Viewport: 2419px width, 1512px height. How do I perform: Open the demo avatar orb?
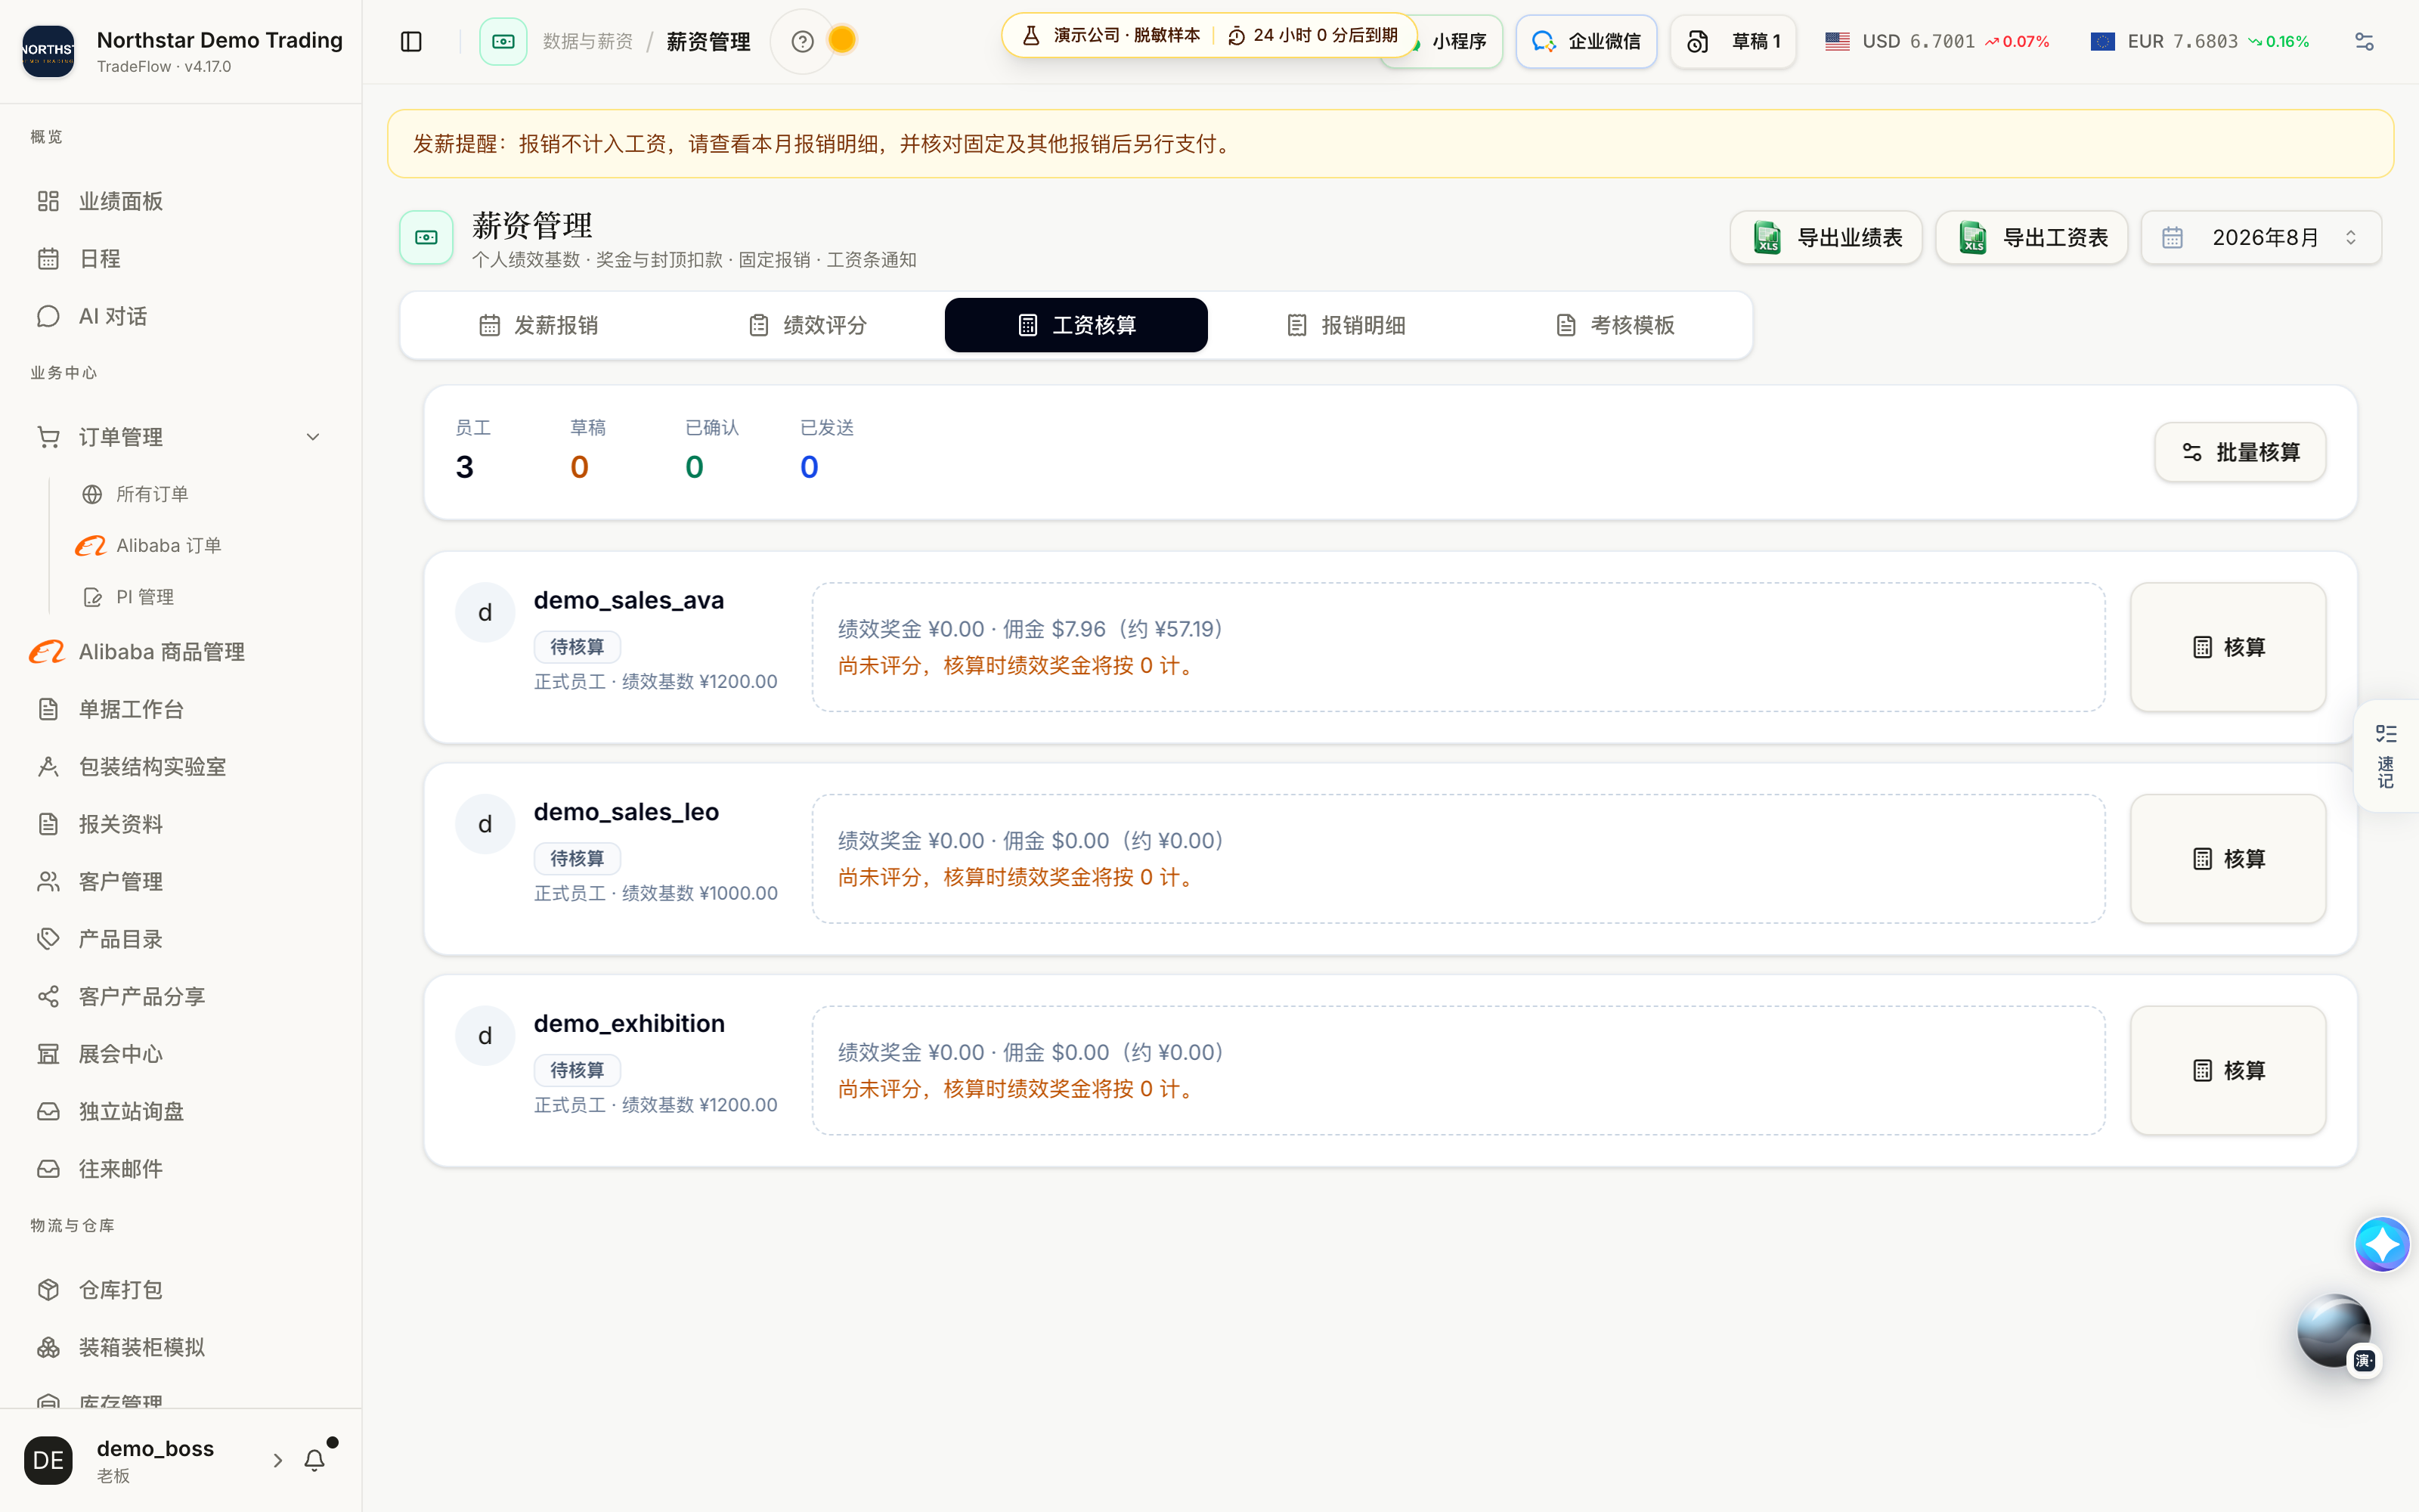(x=2334, y=1331)
